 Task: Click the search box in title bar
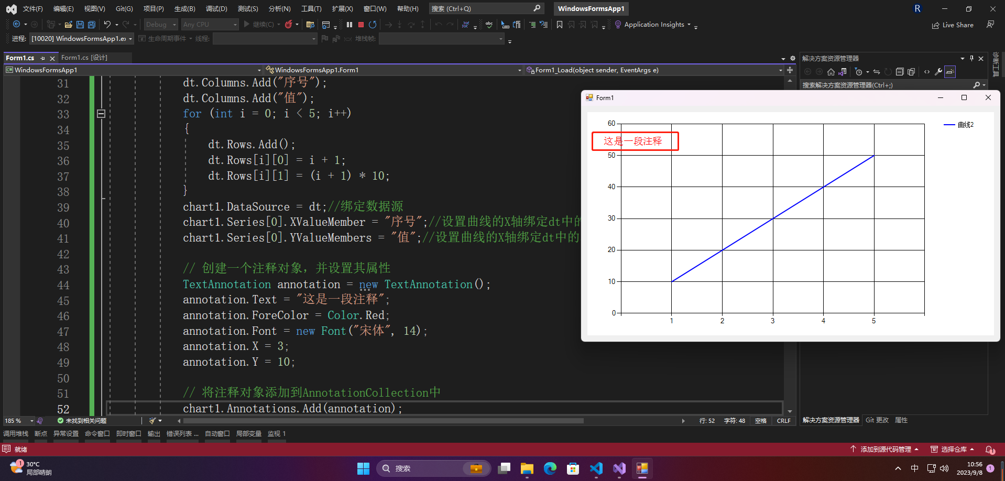[x=486, y=8]
